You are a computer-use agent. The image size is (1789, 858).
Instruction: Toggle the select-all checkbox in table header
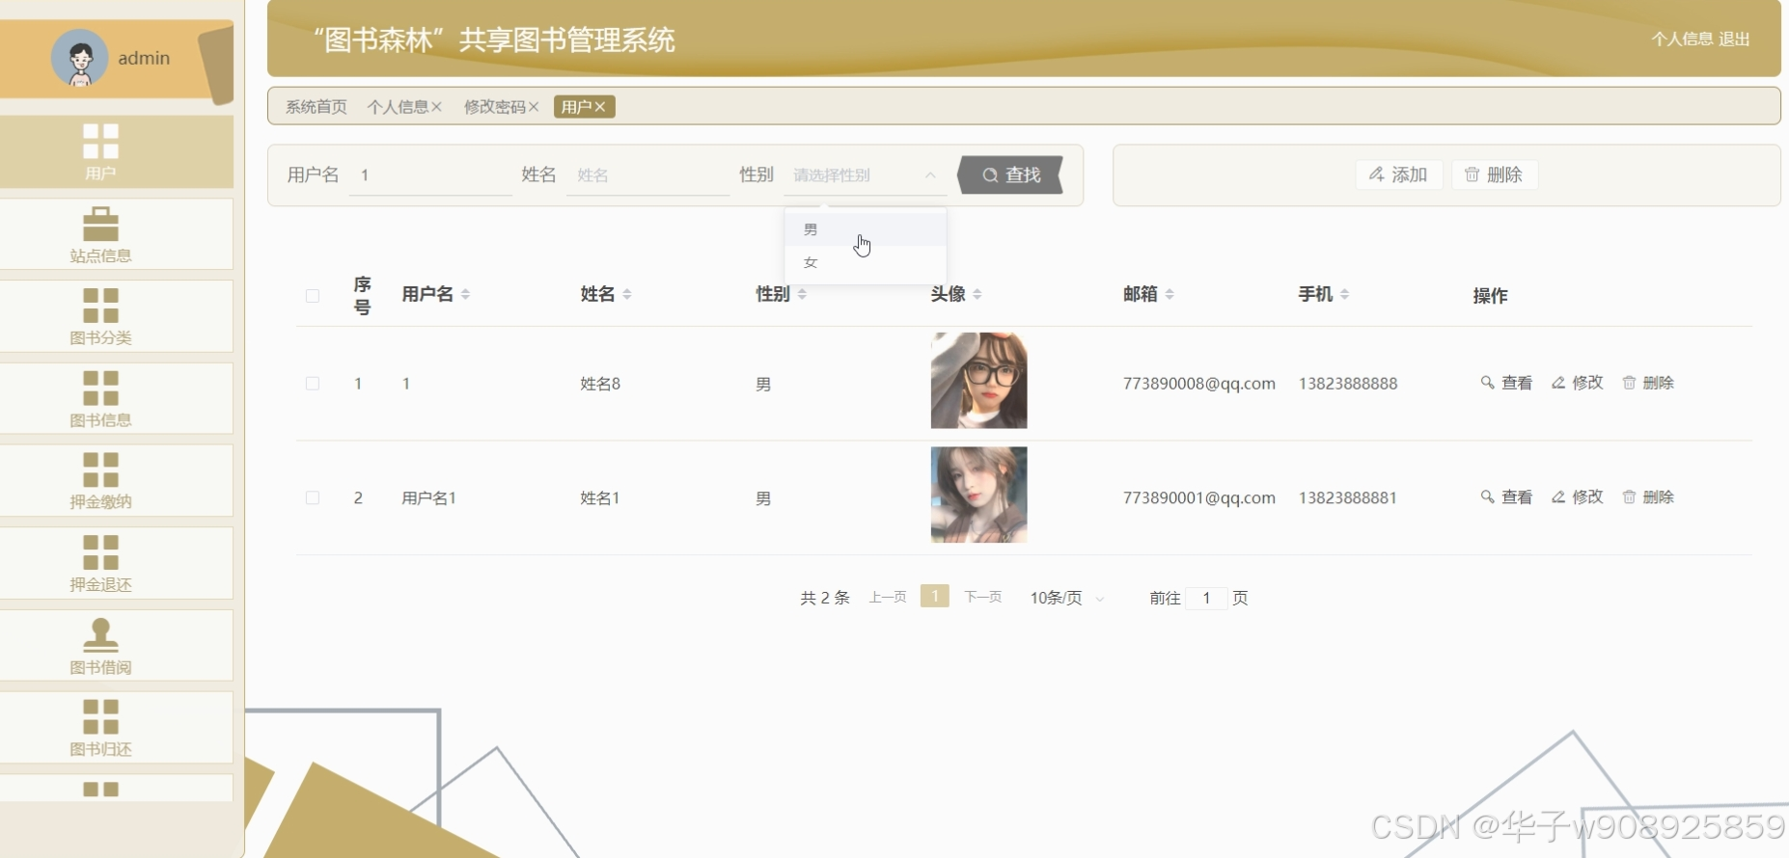pos(313,296)
